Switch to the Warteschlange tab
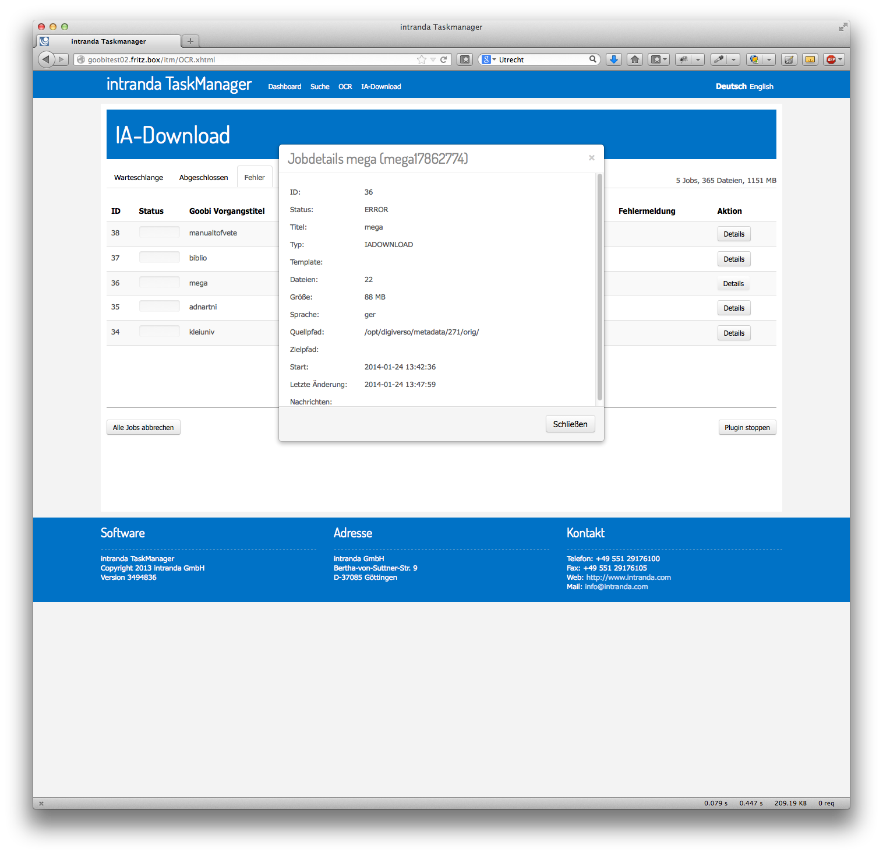Viewport: 883px width, 855px height. [139, 178]
